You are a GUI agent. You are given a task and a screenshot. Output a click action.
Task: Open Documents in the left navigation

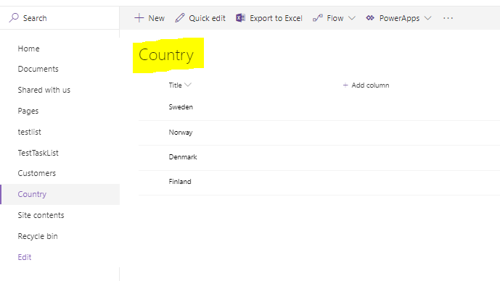pos(38,69)
